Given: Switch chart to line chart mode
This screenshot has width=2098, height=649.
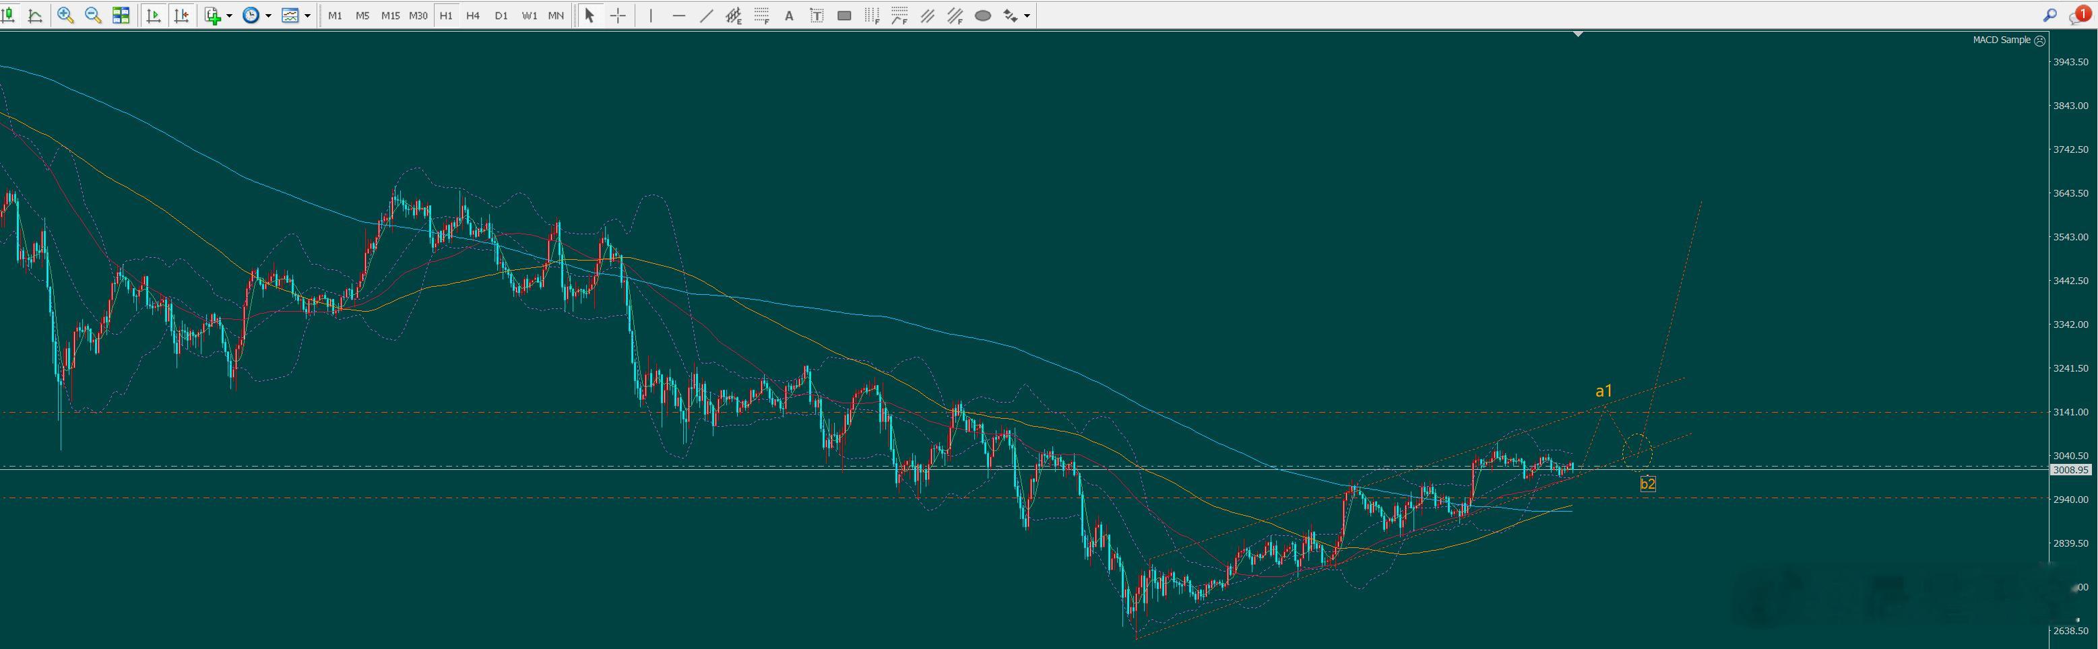Looking at the screenshot, I should tap(35, 15).
